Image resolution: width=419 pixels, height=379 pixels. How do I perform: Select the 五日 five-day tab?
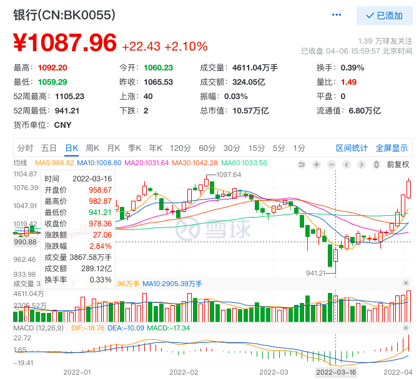pos(49,148)
